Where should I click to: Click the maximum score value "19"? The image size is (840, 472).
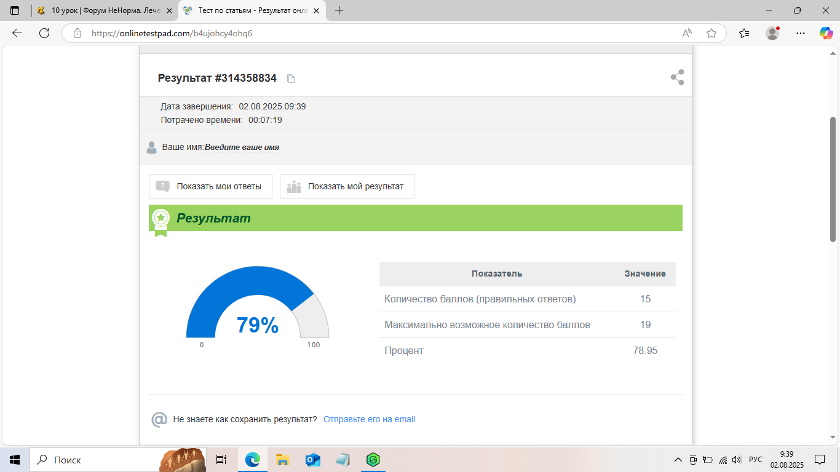coord(645,325)
